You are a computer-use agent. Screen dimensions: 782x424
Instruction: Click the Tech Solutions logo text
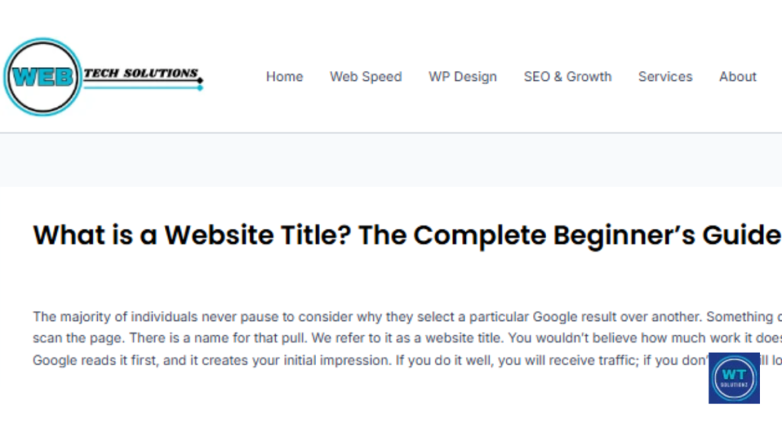(x=141, y=73)
